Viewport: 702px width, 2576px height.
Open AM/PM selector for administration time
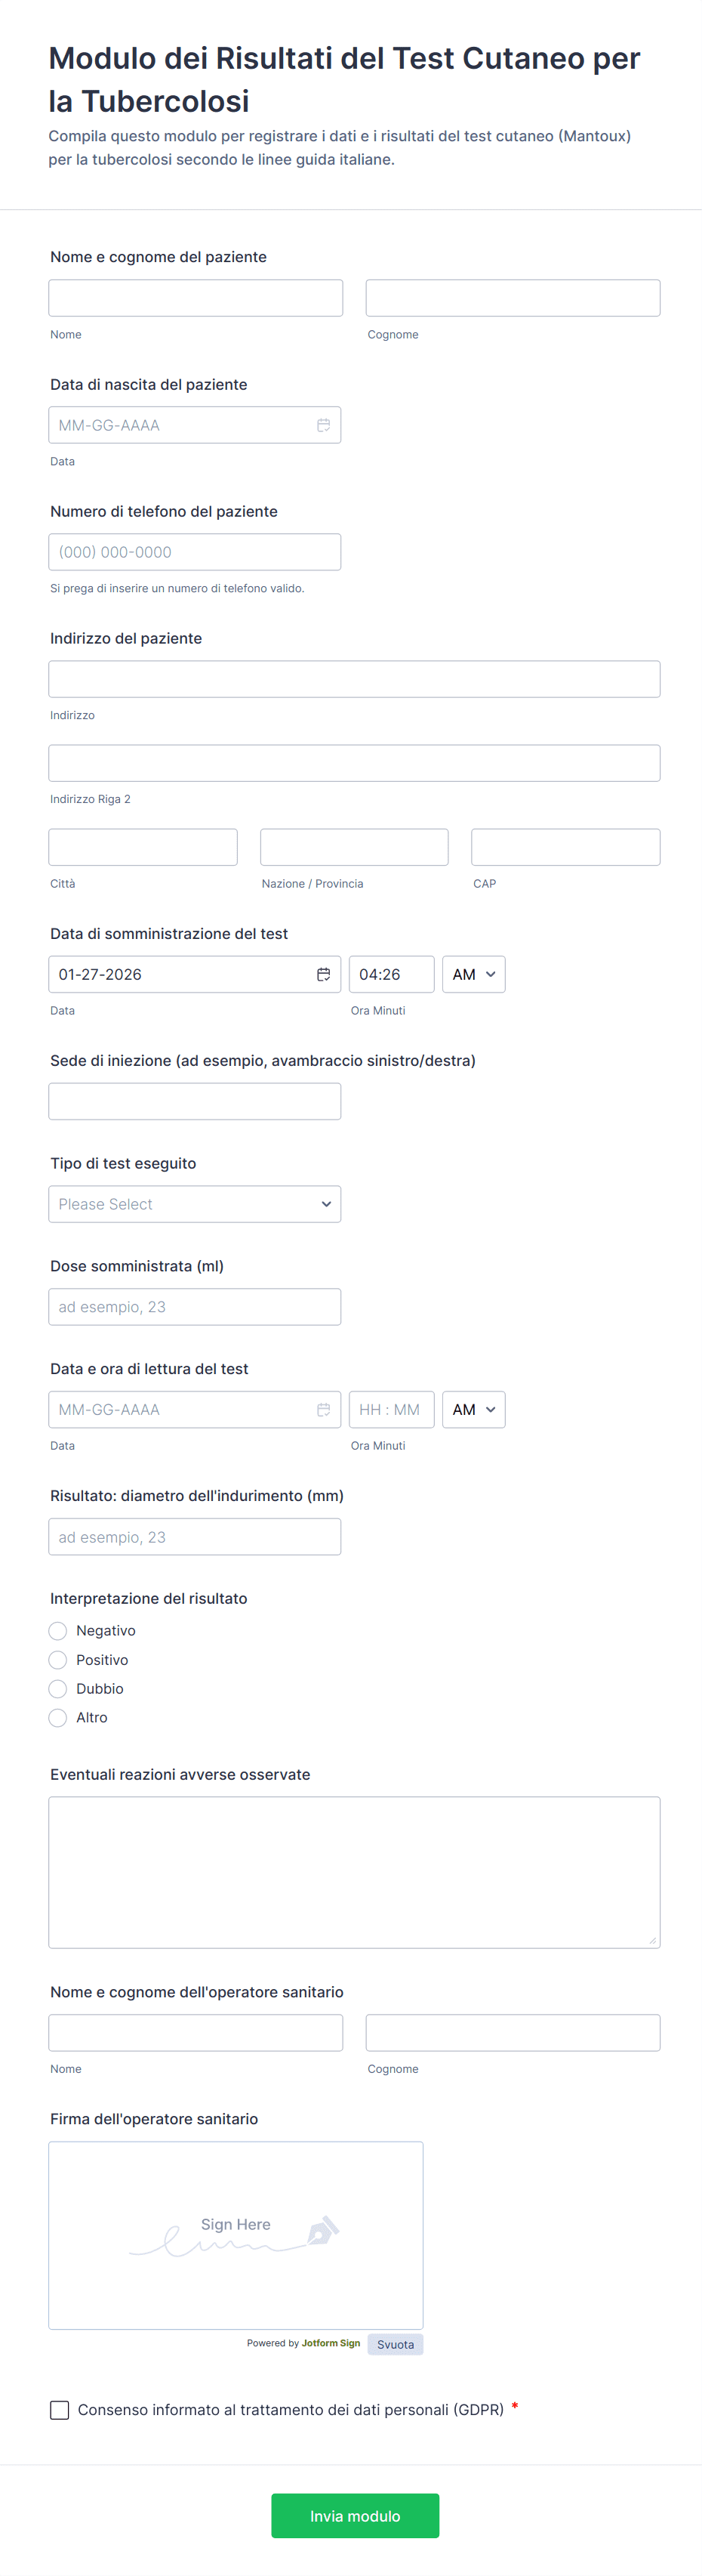(473, 974)
